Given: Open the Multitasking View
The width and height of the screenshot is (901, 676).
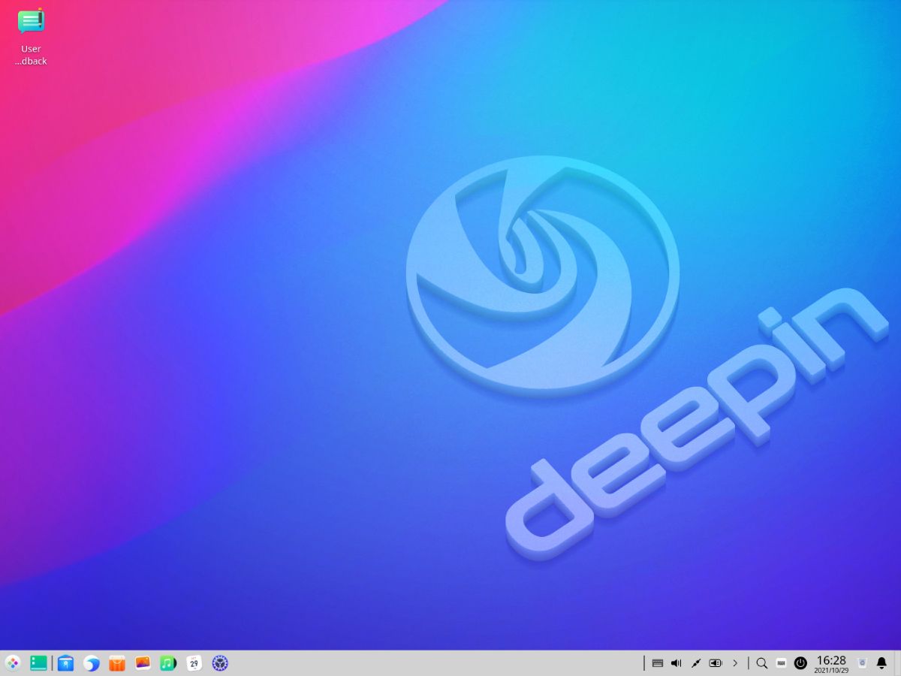Looking at the screenshot, I should click(38, 663).
